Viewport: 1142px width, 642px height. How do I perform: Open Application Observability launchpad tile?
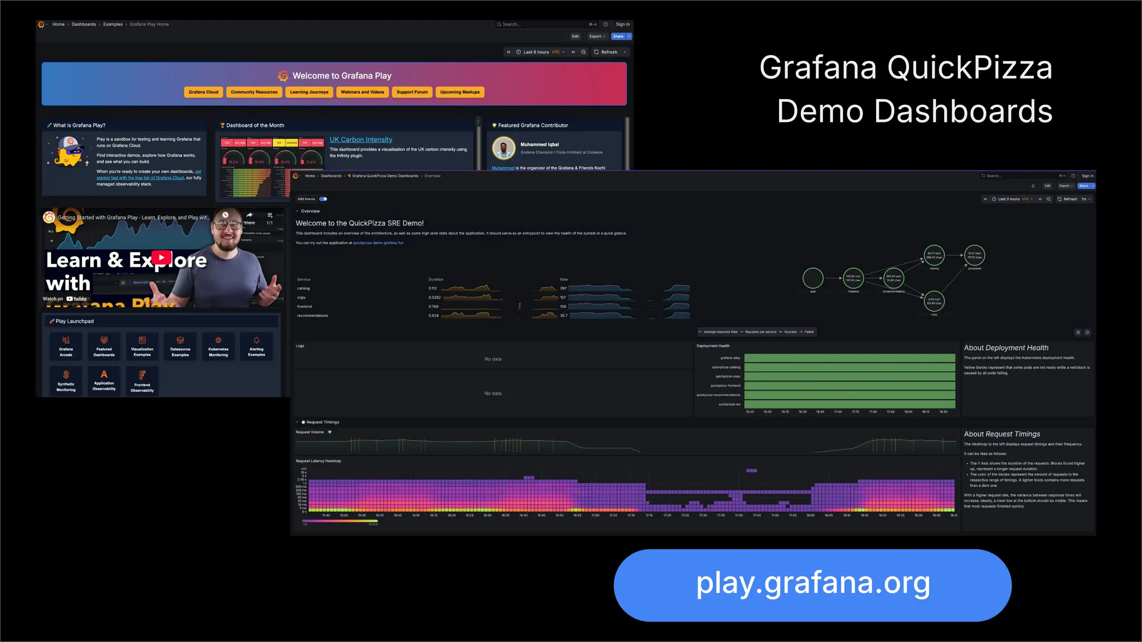(x=104, y=381)
